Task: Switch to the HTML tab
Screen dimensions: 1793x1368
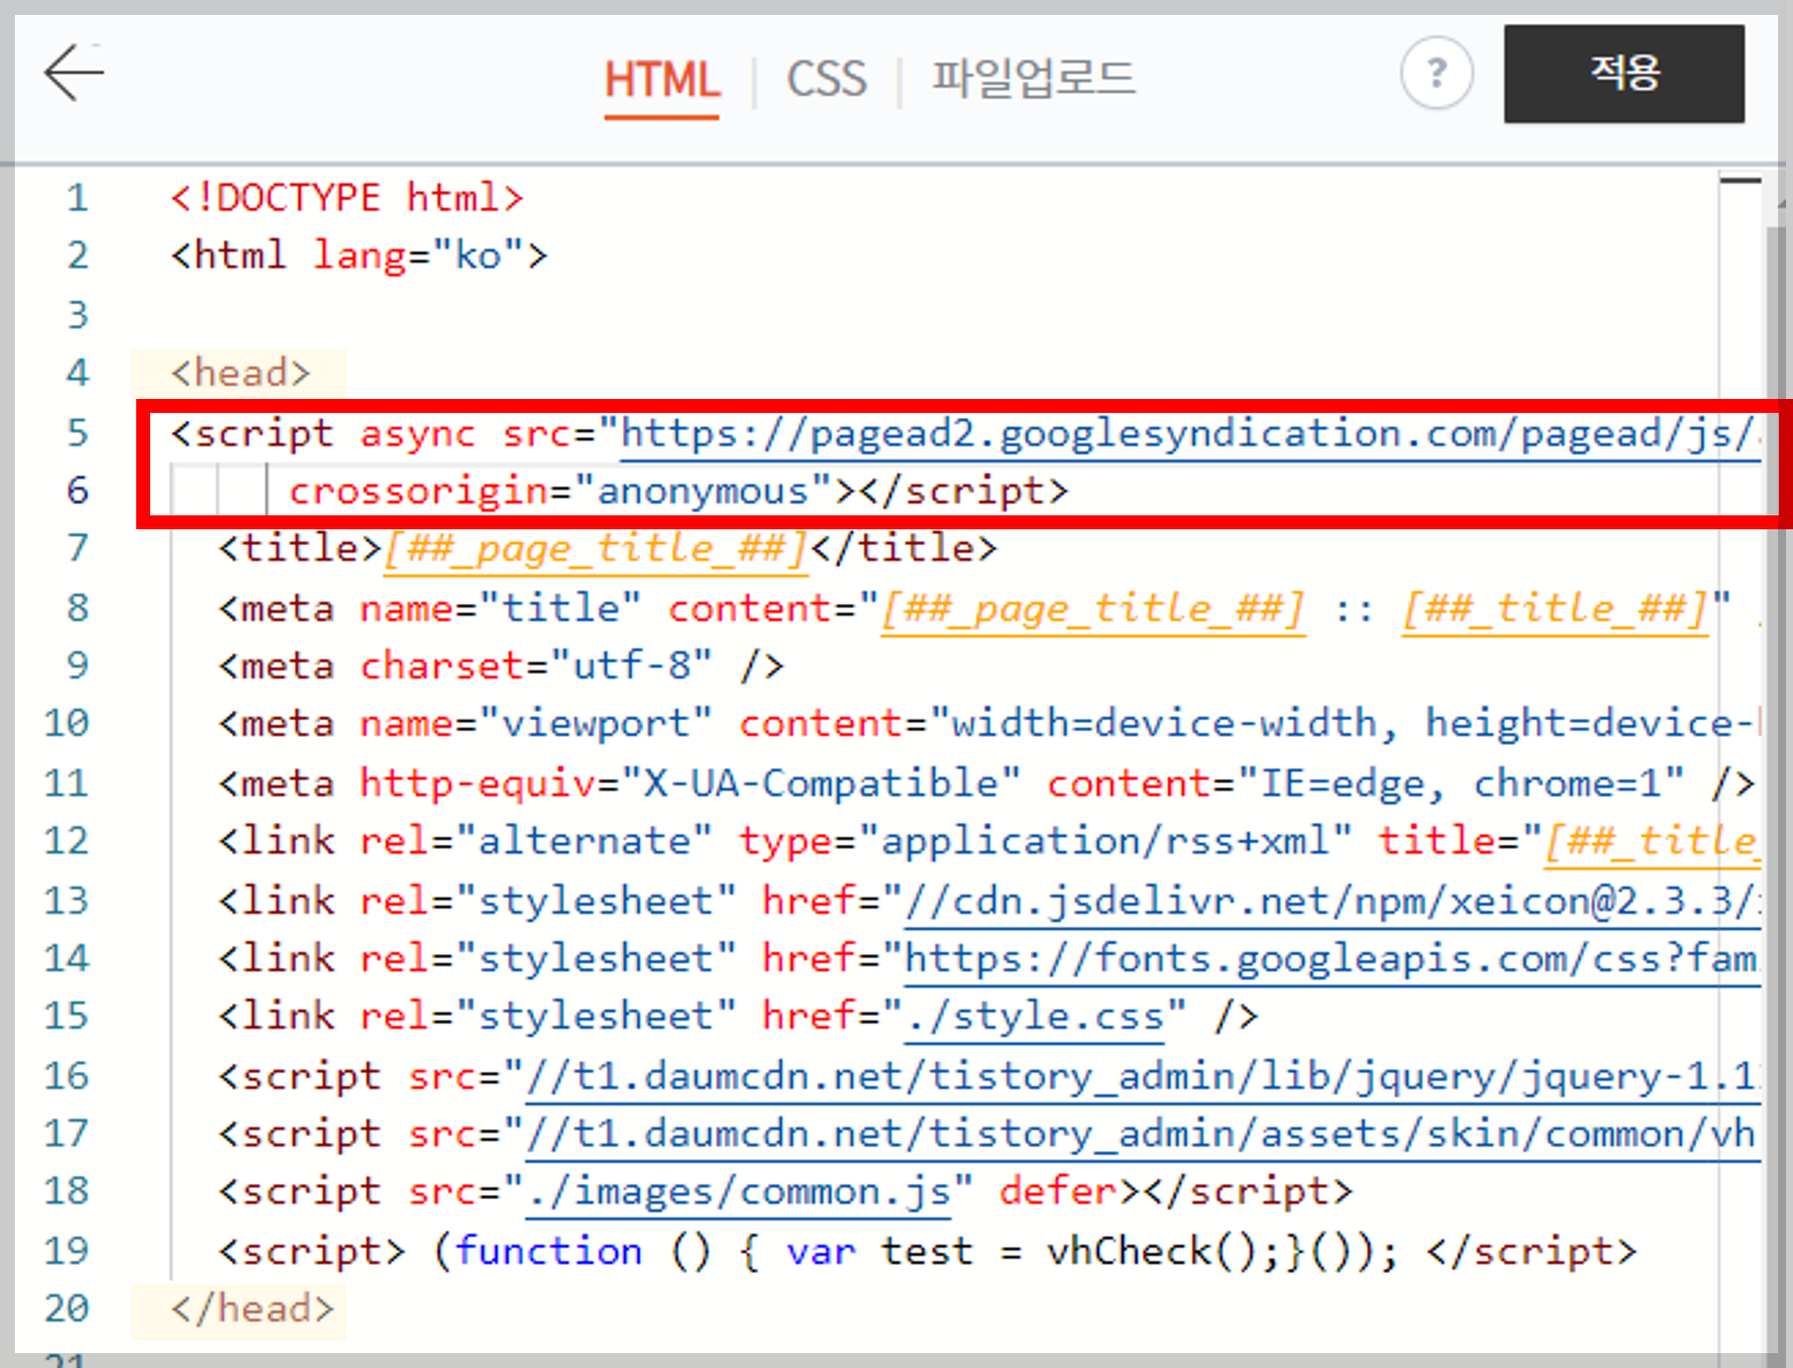Action: (x=661, y=80)
